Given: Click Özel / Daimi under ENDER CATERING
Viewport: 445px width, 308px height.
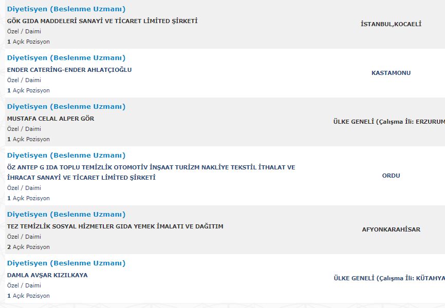Looking at the screenshot, I should [24, 80].
